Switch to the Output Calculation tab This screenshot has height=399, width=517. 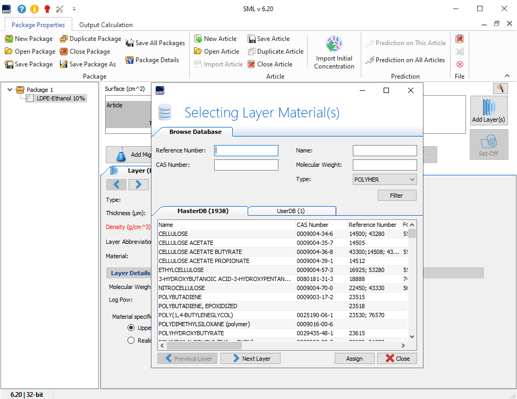point(106,25)
